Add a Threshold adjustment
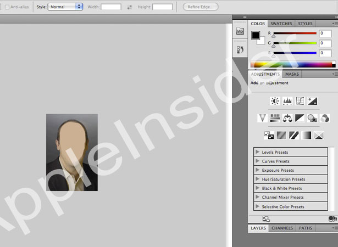Screen dimensions: 338x247 pos(294,135)
